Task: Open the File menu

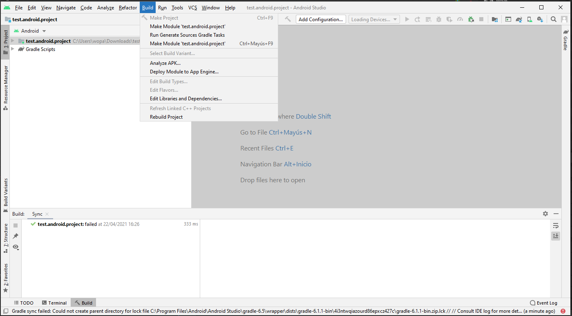Action: (19, 8)
